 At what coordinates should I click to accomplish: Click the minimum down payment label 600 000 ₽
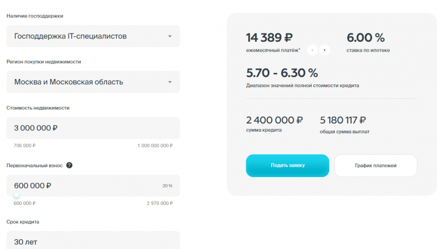[25, 203]
